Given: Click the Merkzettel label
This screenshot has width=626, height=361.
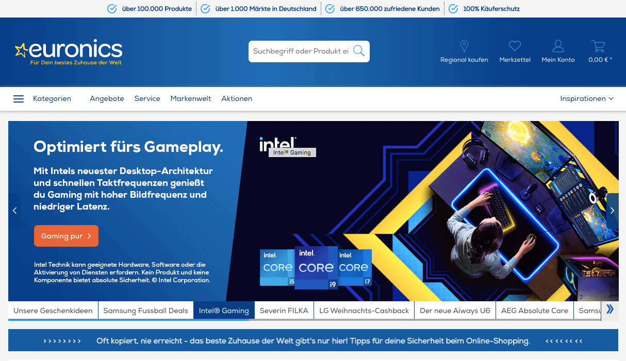Looking at the screenshot, I should pyautogui.click(x=515, y=60).
